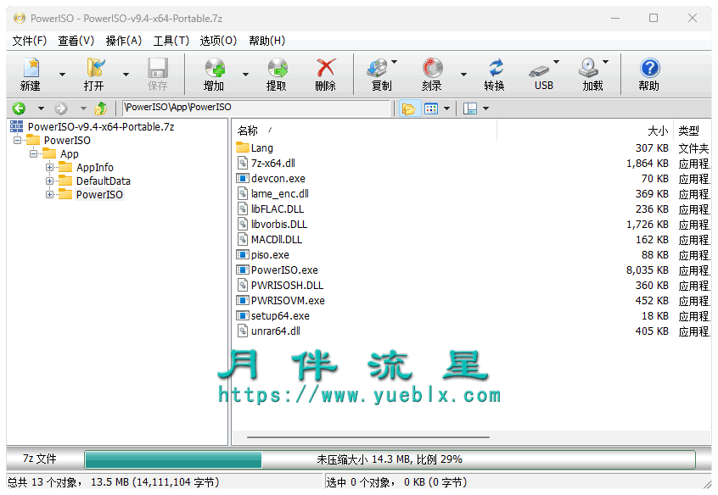Collapse the PowerISO root tree node

[x=17, y=140]
